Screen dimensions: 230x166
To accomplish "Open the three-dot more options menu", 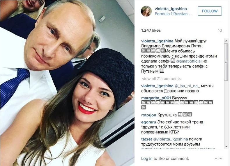I will point(219,158).
